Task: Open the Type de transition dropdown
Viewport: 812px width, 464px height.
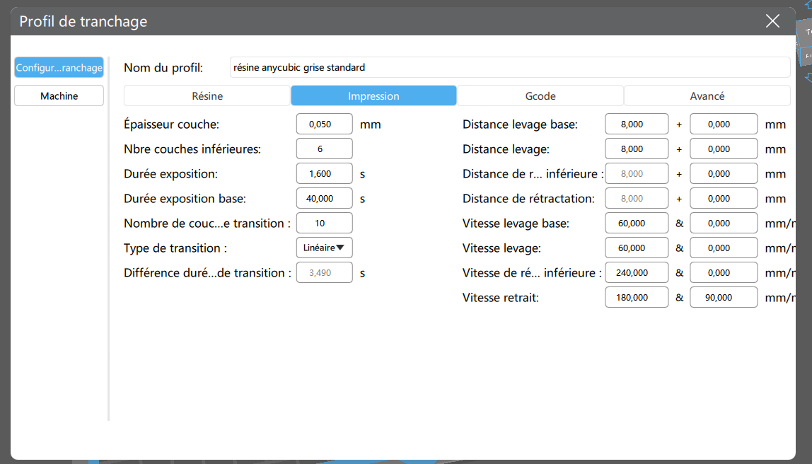Action: (324, 248)
